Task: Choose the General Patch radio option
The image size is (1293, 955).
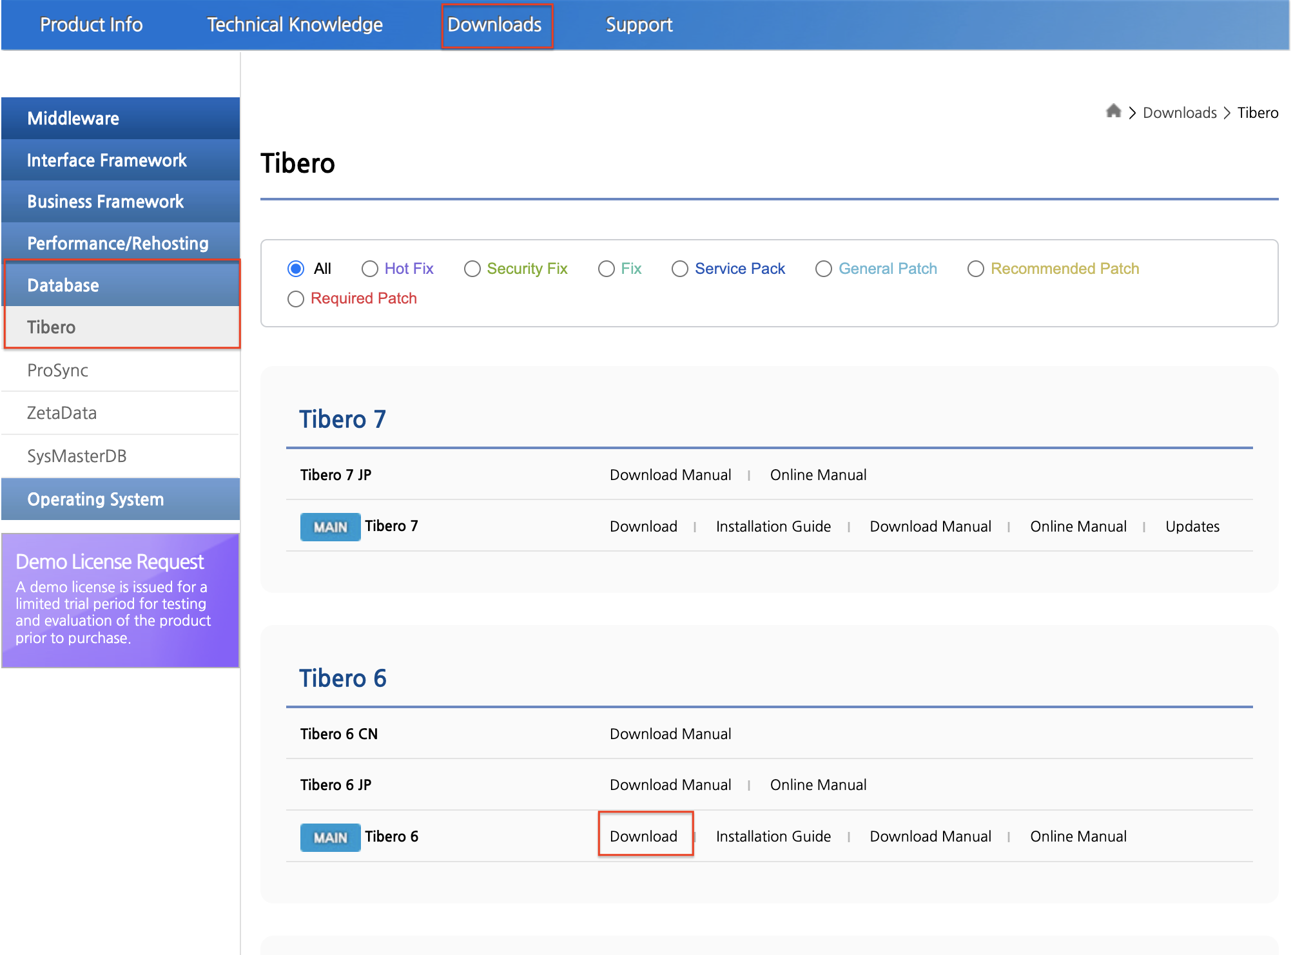Action: 824,269
